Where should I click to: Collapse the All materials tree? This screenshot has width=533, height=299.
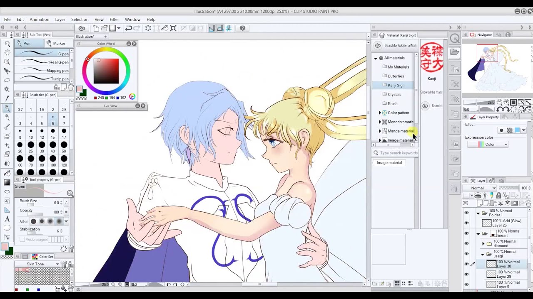[376, 58]
